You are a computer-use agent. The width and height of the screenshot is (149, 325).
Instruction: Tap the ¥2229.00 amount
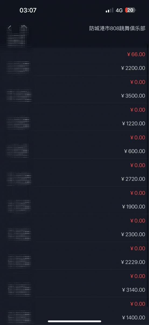133,262
